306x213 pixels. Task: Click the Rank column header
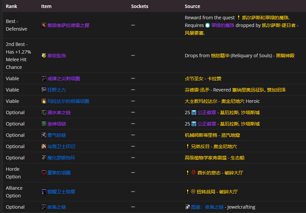[11, 6]
